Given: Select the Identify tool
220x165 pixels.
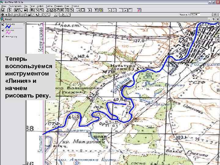Looking at the screenshot, I should pyautogui.click(x=3, y=15).
